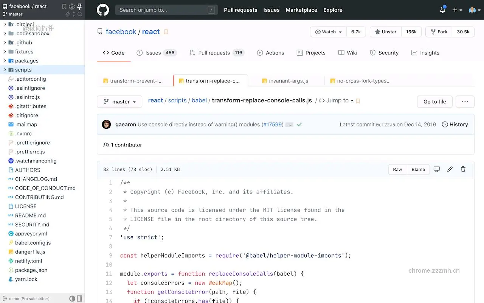Click the Go to file button
Image resolution: width=484 pixels, height=303 pixels.
[x=434, y=102]
